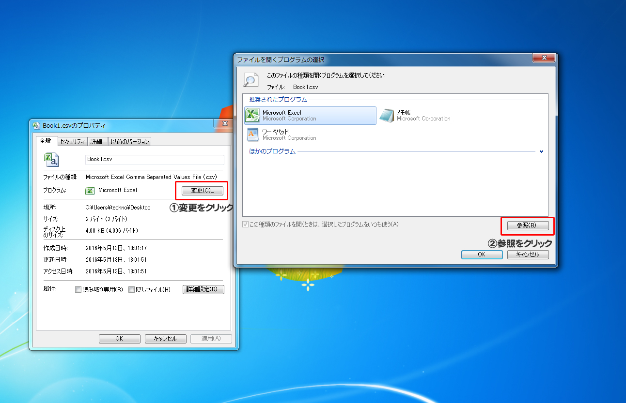Click the 適用(A) button
Viewport: 626px width, 403px height.
[211, 339]
